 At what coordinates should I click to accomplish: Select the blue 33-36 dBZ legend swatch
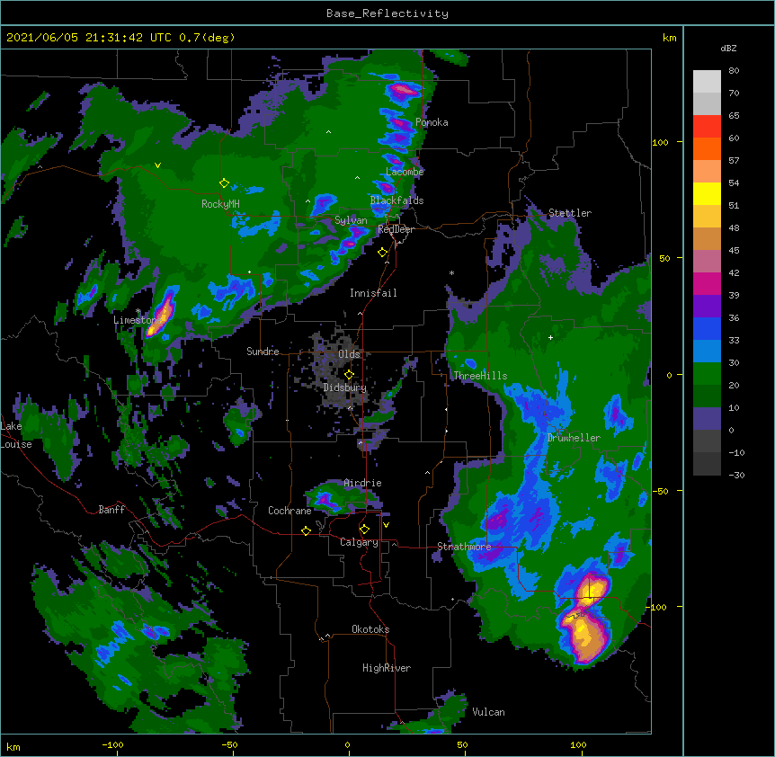point(707,328)
